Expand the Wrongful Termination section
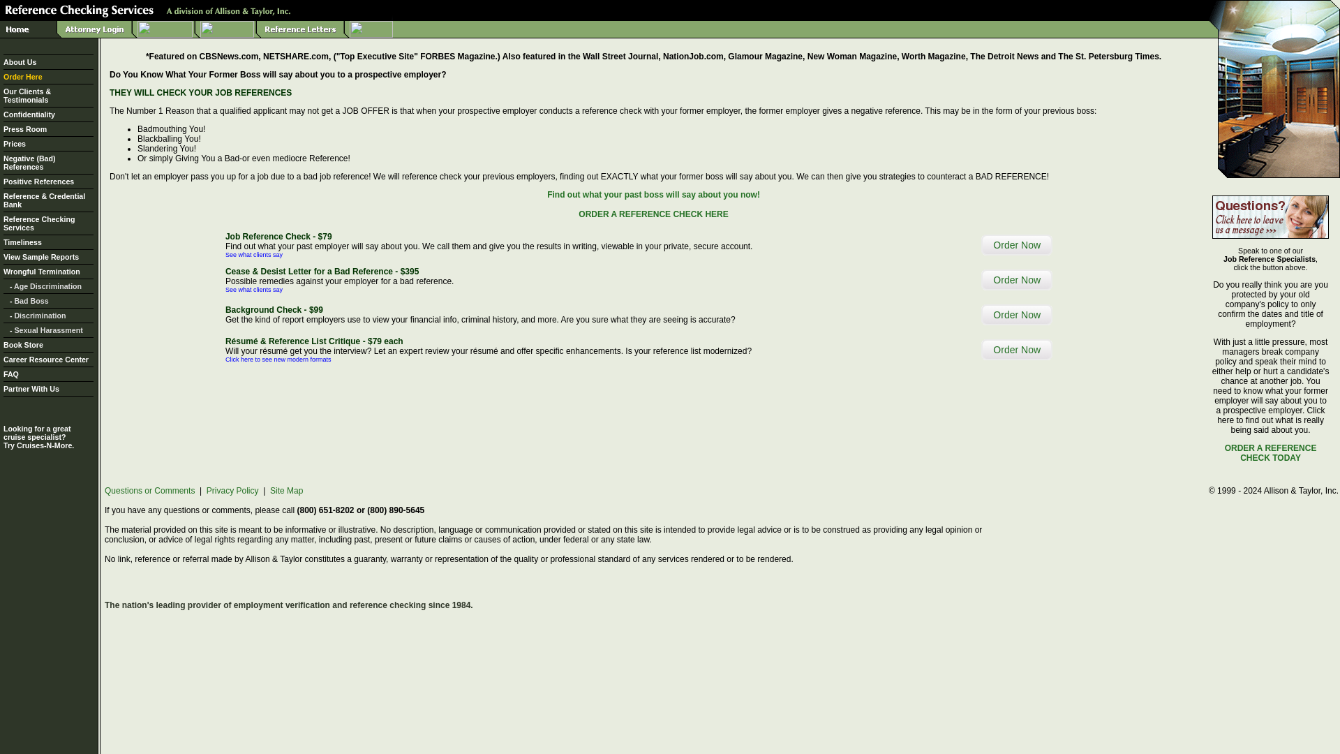The width and height of the screenshot is (1340, 754). (x=41, y=272)
